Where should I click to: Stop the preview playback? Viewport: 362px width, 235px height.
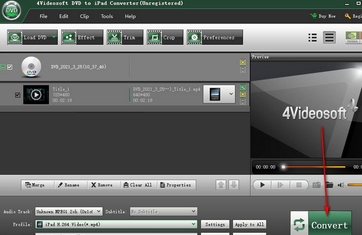pos(299,185)
